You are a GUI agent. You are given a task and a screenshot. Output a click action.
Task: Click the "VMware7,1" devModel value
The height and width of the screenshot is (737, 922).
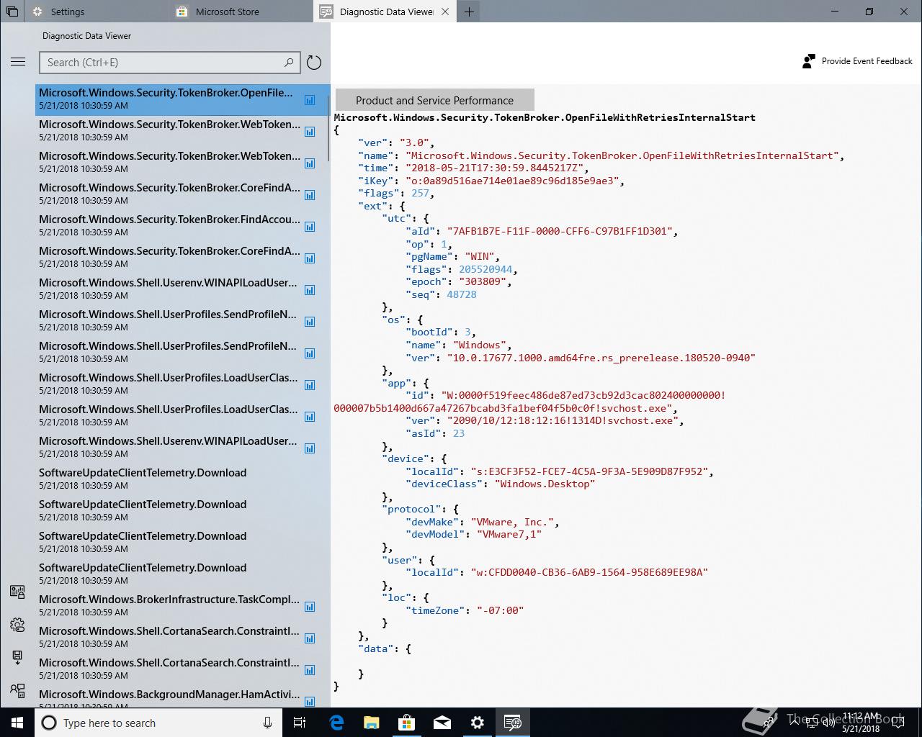511,534
